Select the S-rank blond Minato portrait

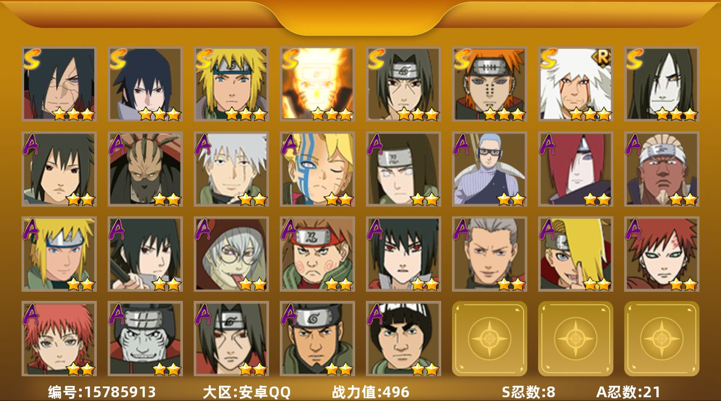point(231,83)
